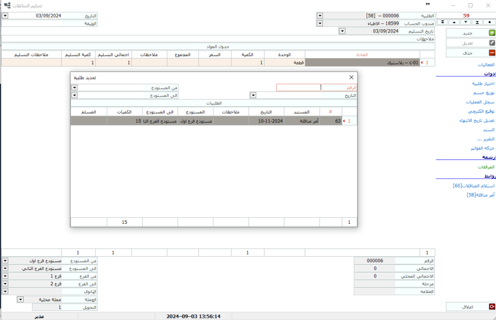Go to the previous record with up arrow
This screenshot has width=496, height=320.
point(454,22)
